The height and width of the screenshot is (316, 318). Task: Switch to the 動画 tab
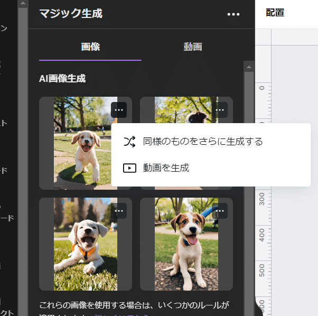(193, 47)
